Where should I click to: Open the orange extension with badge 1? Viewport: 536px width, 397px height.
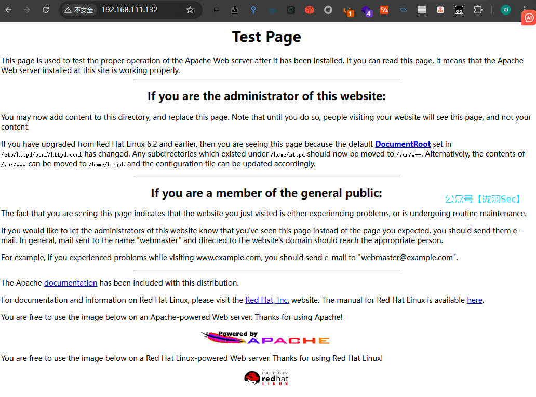[348, 10]
